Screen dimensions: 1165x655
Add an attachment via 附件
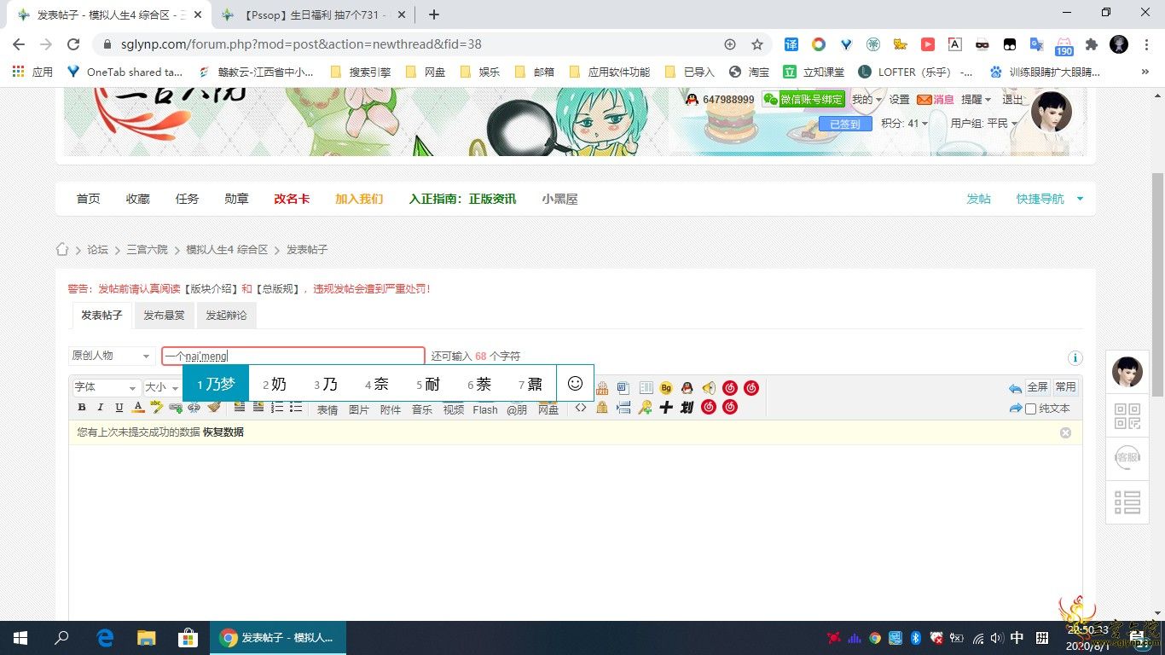click(391, 409)
